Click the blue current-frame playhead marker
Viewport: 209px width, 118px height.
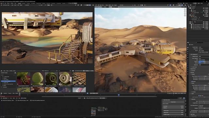[119, 95]
